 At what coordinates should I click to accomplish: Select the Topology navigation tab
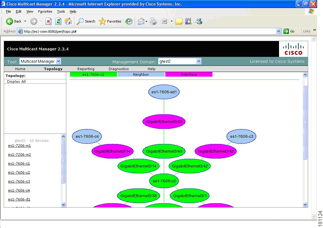coord(53,69)
